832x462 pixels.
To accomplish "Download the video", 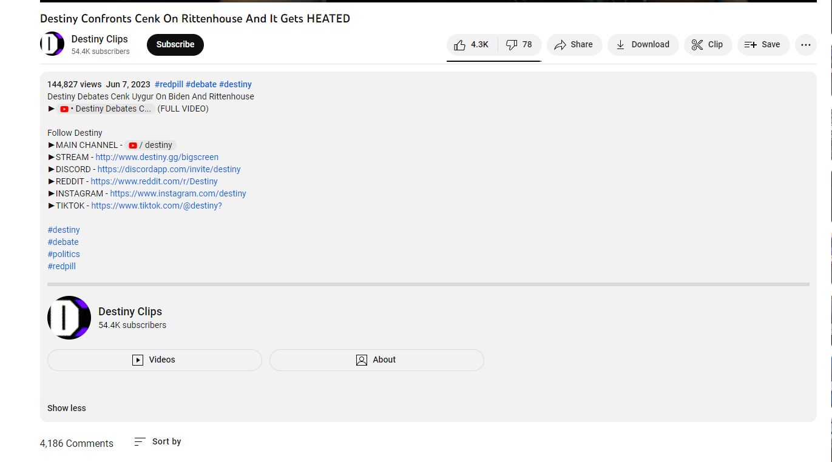I will pos(643,45).
